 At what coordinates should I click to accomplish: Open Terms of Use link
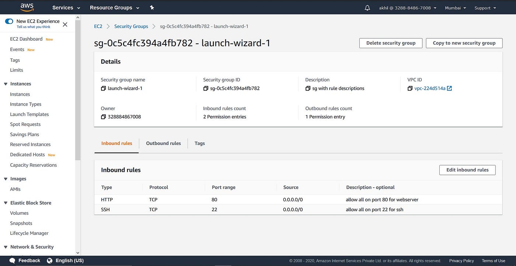(494, 261)
